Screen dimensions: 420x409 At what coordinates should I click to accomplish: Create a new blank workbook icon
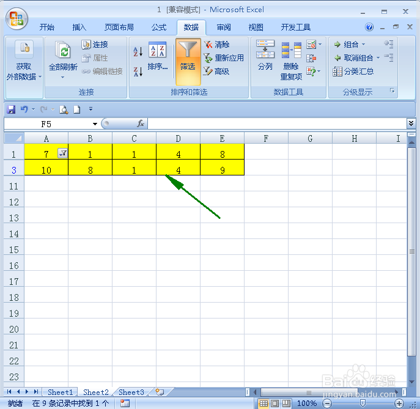tap(77, 109)
